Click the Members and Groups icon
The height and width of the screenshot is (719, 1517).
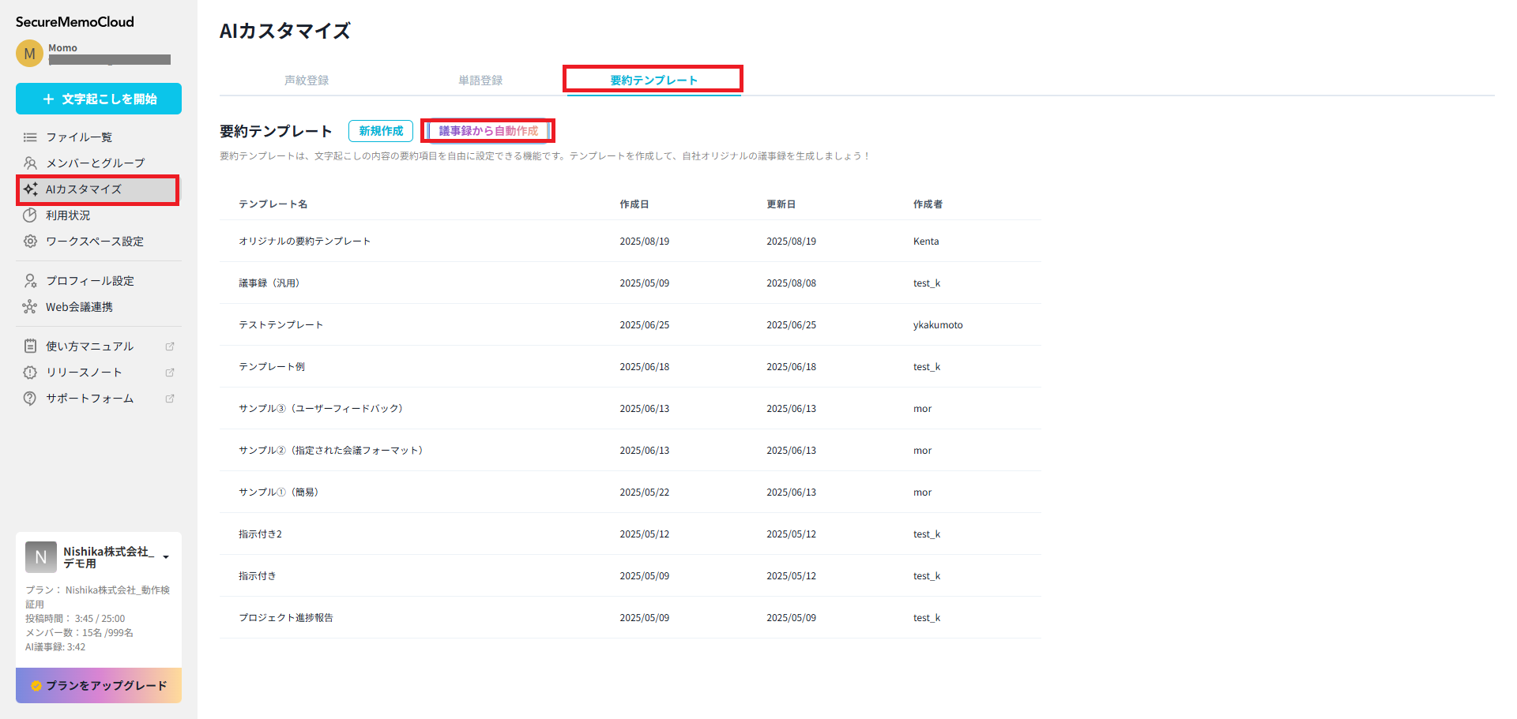(x=30, y=163)
